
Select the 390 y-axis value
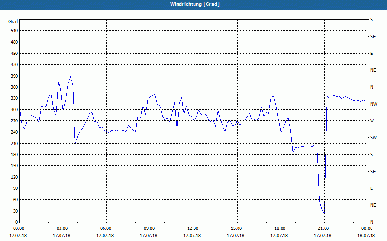(x=15, y=76)
